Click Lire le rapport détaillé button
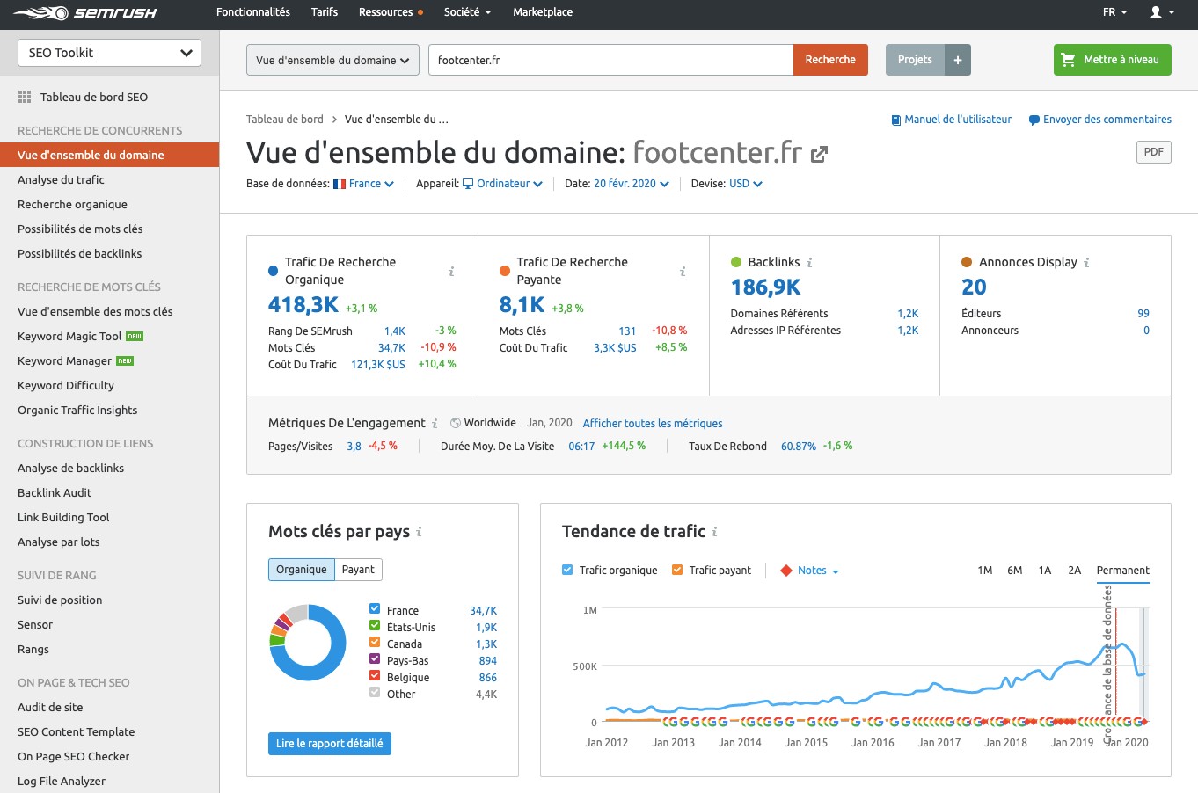 click(329, 744)
